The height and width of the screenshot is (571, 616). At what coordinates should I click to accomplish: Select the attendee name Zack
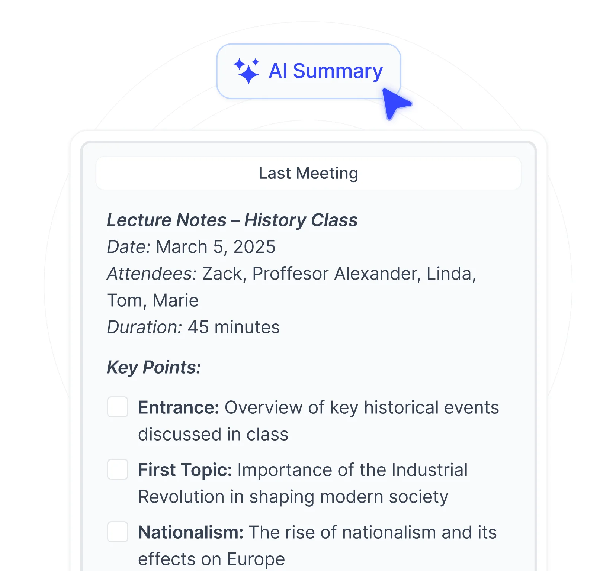point(222,274)
